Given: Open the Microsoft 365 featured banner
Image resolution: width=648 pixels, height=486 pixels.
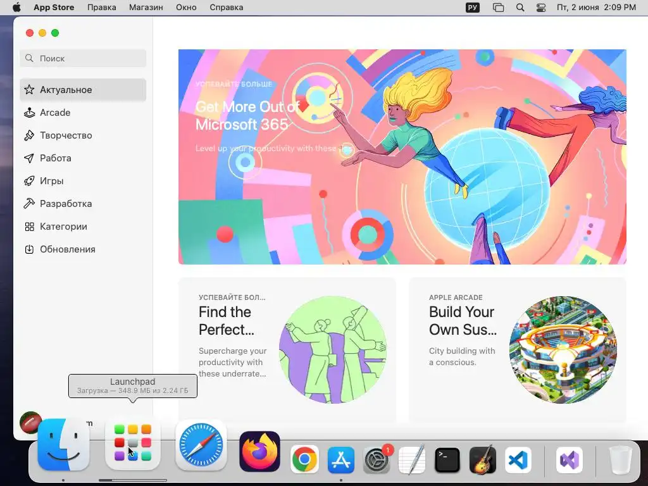Looking at the screenshot, I should [x=402, y=157].
